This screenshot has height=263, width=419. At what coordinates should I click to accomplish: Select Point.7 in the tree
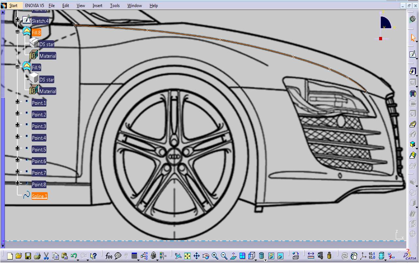click(39, 173)
